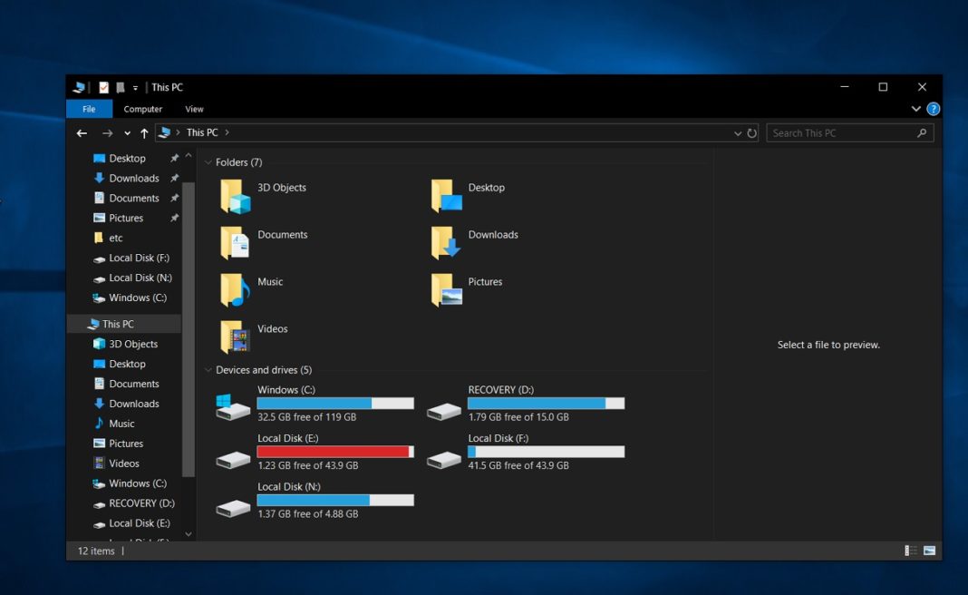Refresh the folder view
Screen dimensions: 968x595
pyautogui.click(x=753, y=132)
